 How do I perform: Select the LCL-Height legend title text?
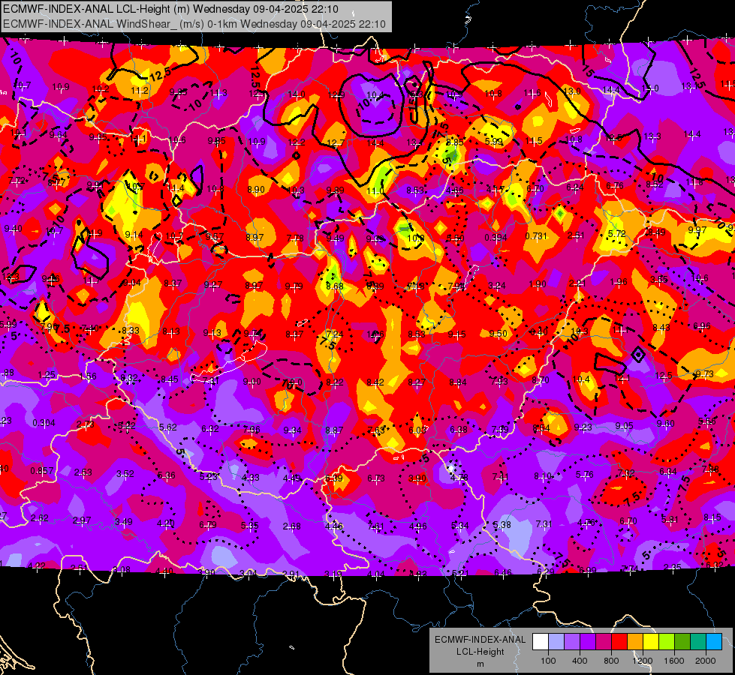(480, 652)
